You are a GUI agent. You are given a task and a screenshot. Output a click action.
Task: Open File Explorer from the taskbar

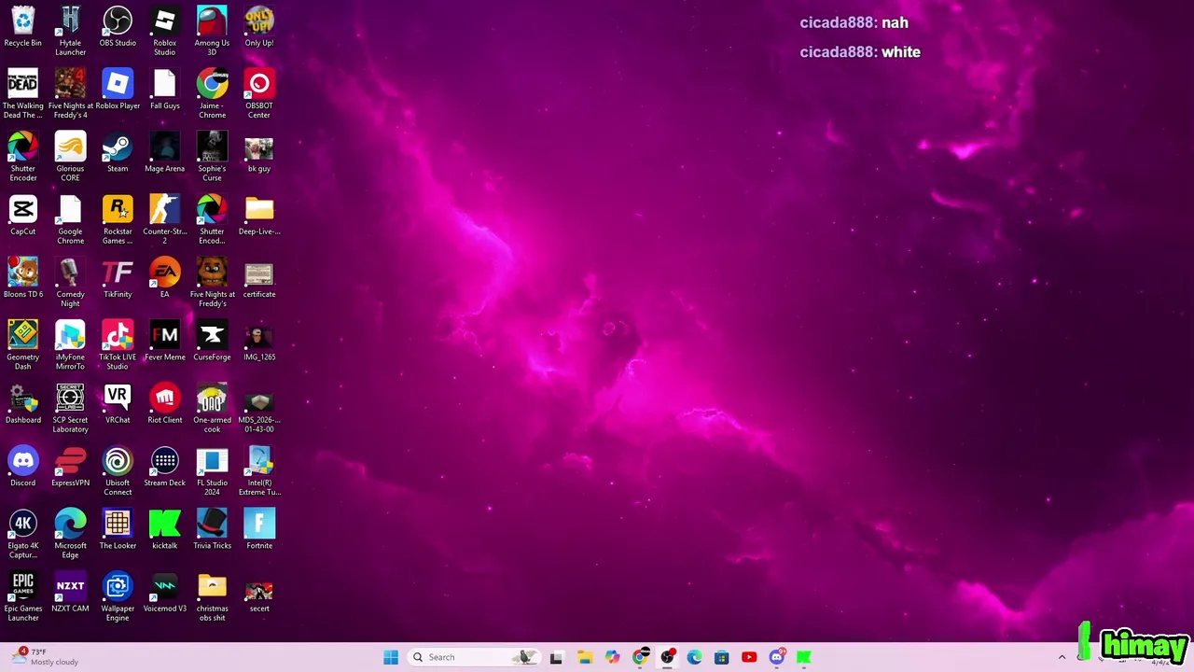pyautogui.click(x=584, y=657)
